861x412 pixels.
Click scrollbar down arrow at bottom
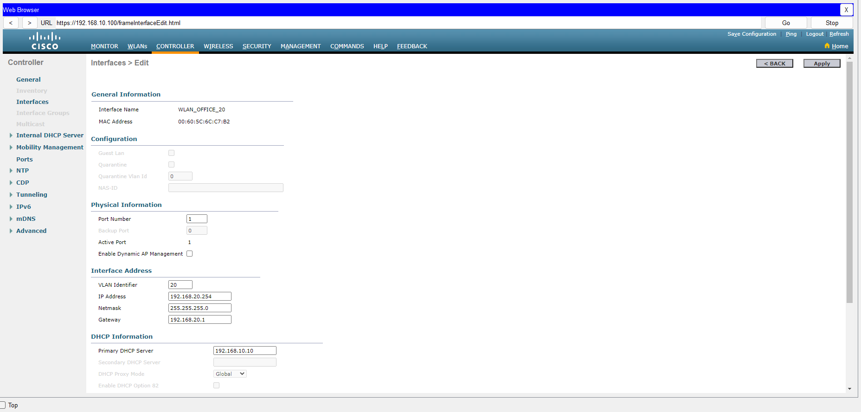(x=849, y=389)
